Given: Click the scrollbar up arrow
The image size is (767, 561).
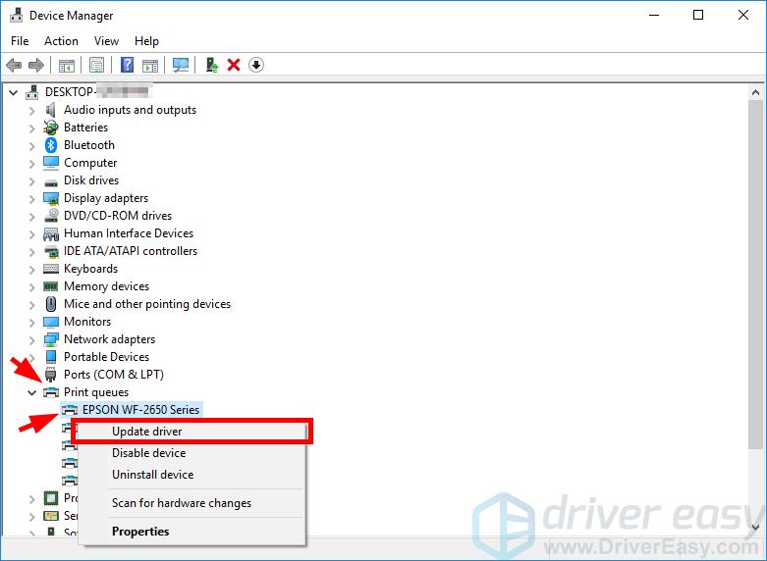Looking at the screenshot, I should pos(755,92).
